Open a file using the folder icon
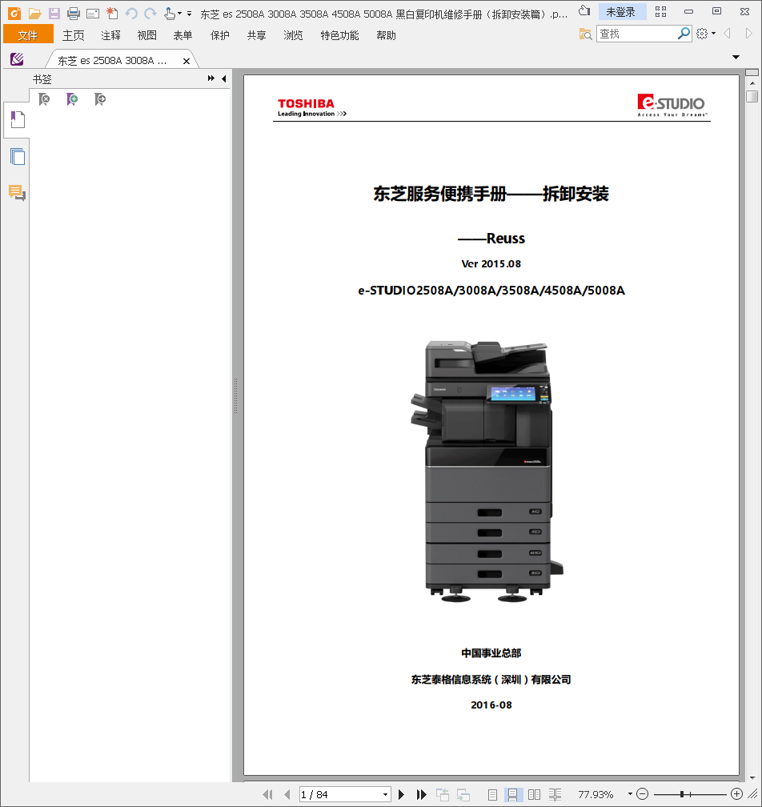The width and height of the screenshot is (762, 807). tap(35, 14)
